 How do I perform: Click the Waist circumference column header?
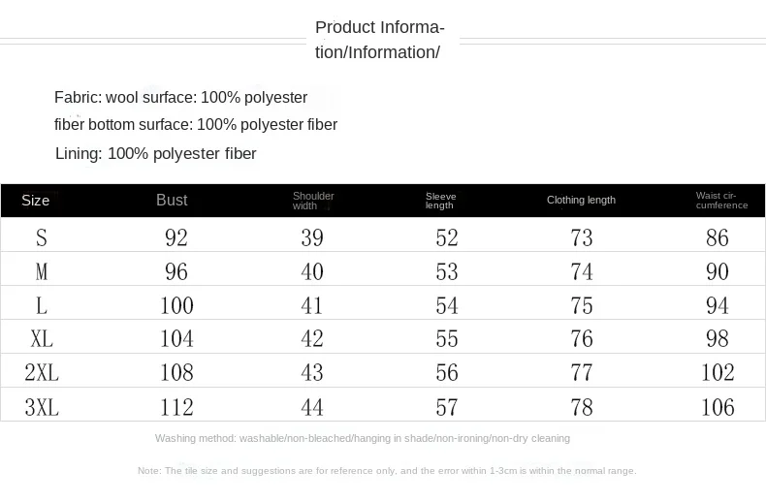[721, 201]
